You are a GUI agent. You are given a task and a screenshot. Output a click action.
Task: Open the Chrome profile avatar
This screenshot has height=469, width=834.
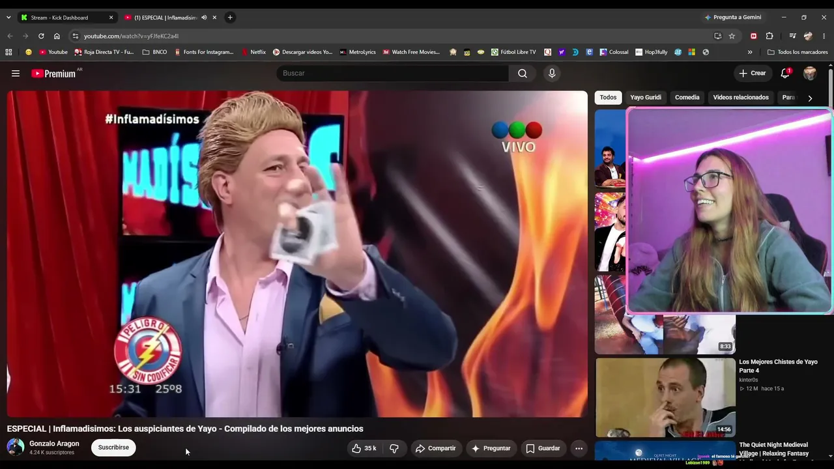click(809, 36)
